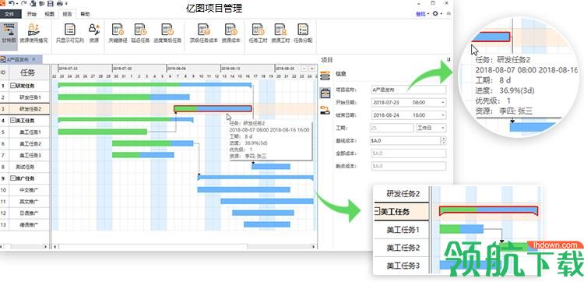This screenshot has height=282, width=584.
Task: Click the print icon in quick access toolbar
Action: [x=59, y=3]
